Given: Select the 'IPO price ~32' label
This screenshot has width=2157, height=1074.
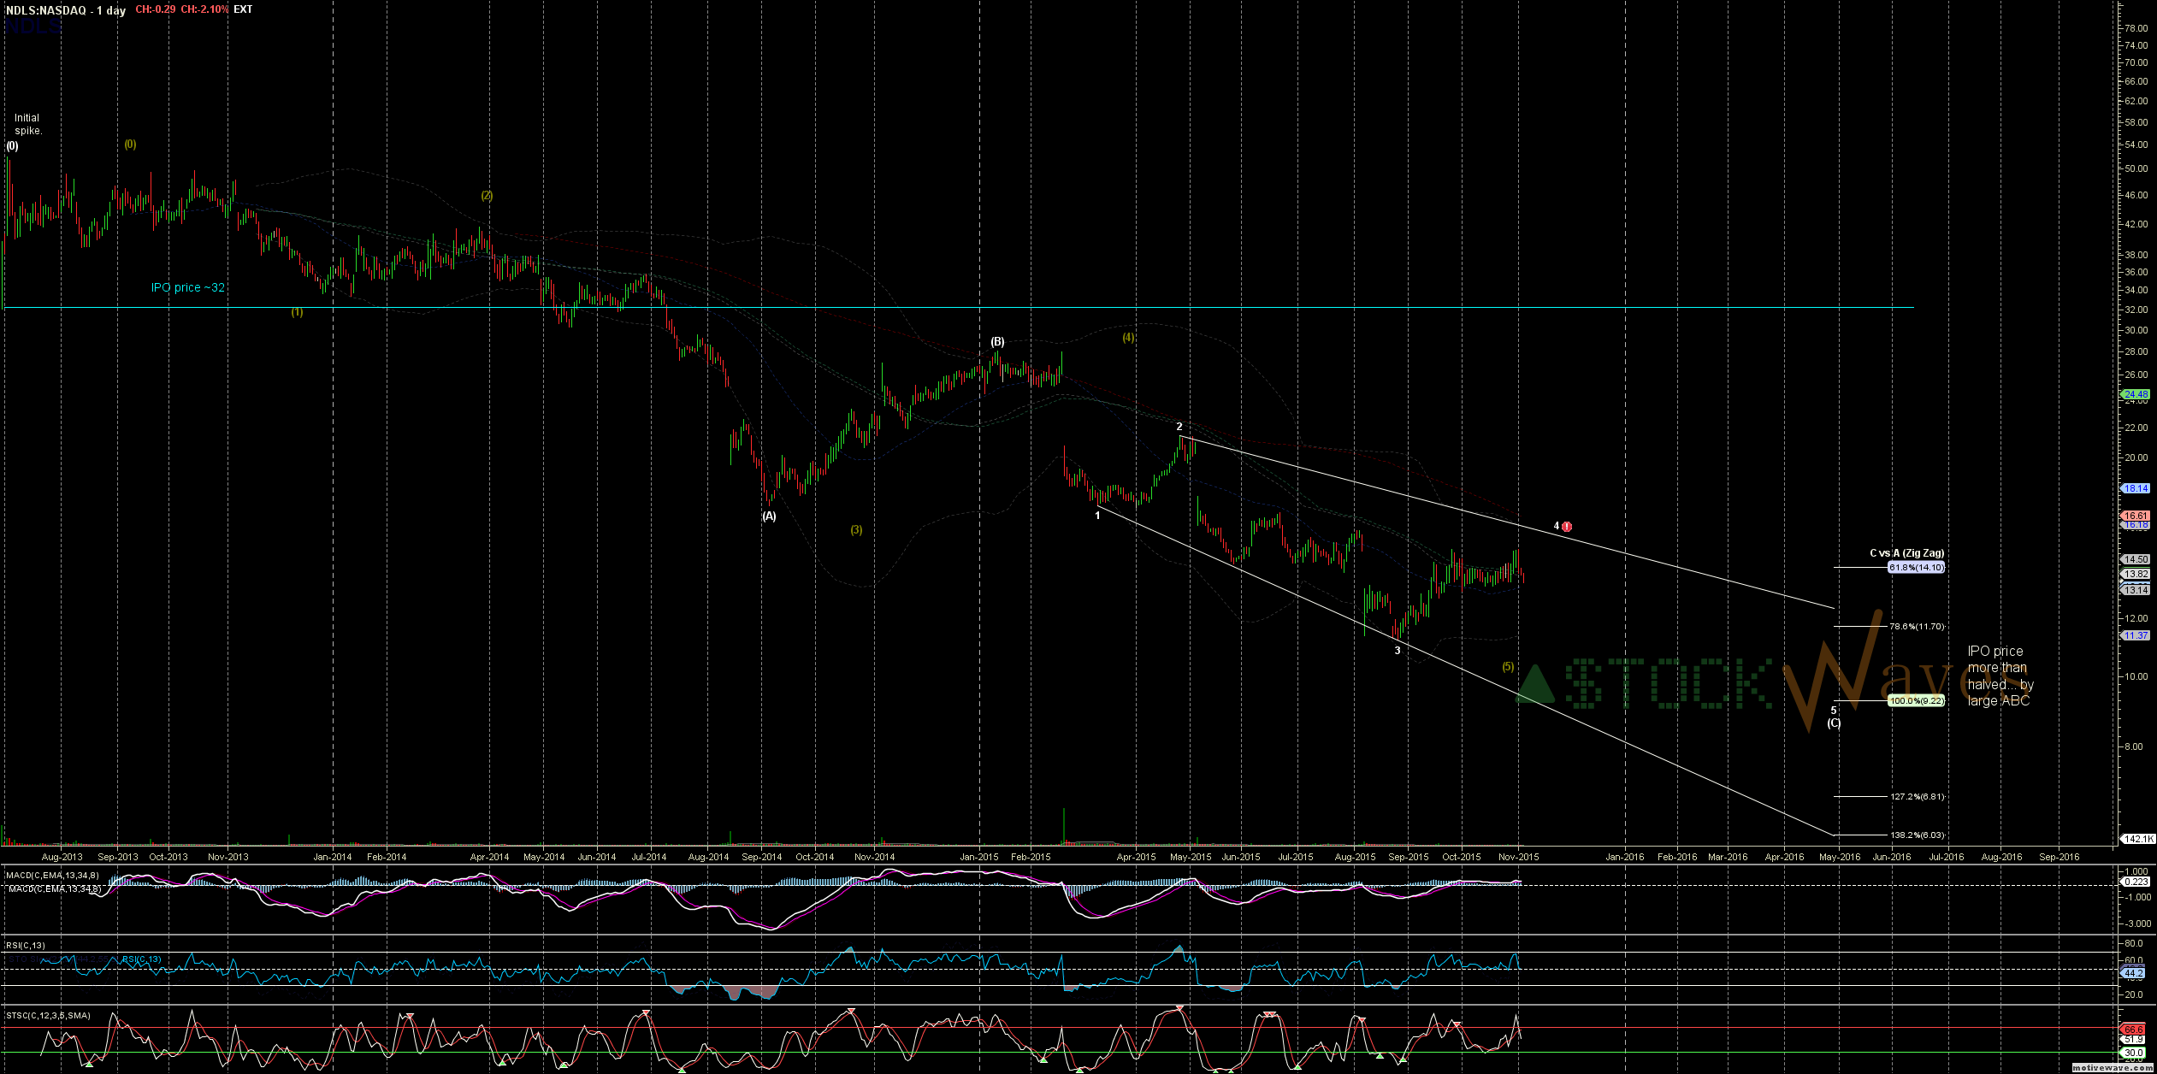Looking at the screenshot, I should point(188,287).
